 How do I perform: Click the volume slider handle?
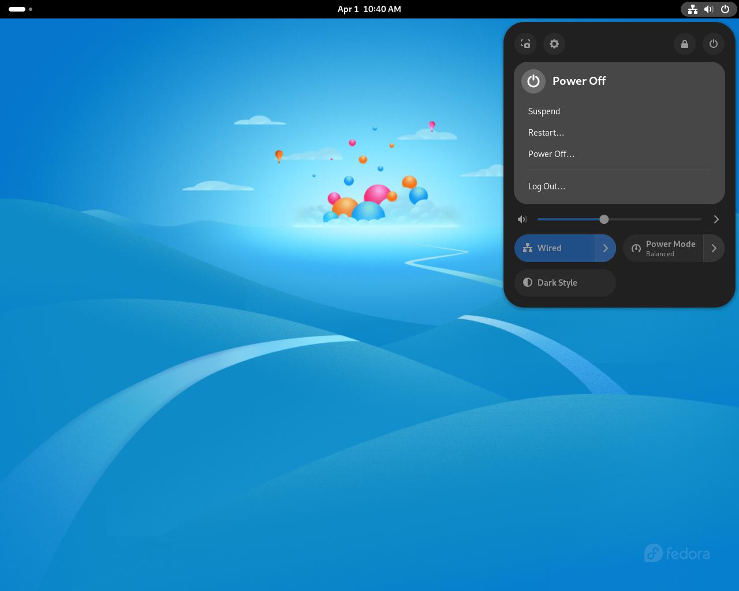[604, 219]
